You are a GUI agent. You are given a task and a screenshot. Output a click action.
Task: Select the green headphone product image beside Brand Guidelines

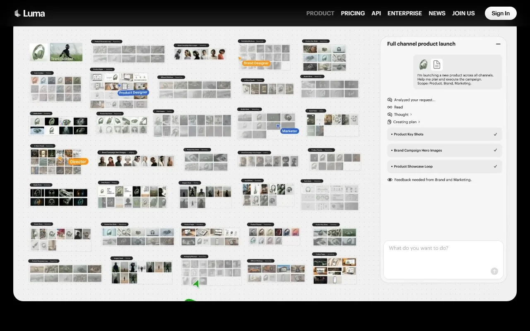pyautogui.click(x=39, y=52)
